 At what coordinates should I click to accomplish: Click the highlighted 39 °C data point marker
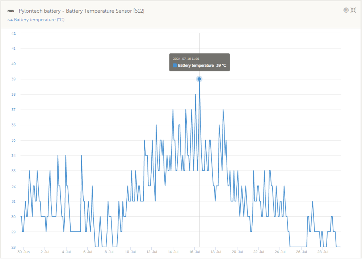point(199,79)
